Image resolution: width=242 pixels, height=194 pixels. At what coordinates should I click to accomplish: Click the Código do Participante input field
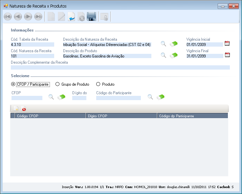[x=118, y=98]
